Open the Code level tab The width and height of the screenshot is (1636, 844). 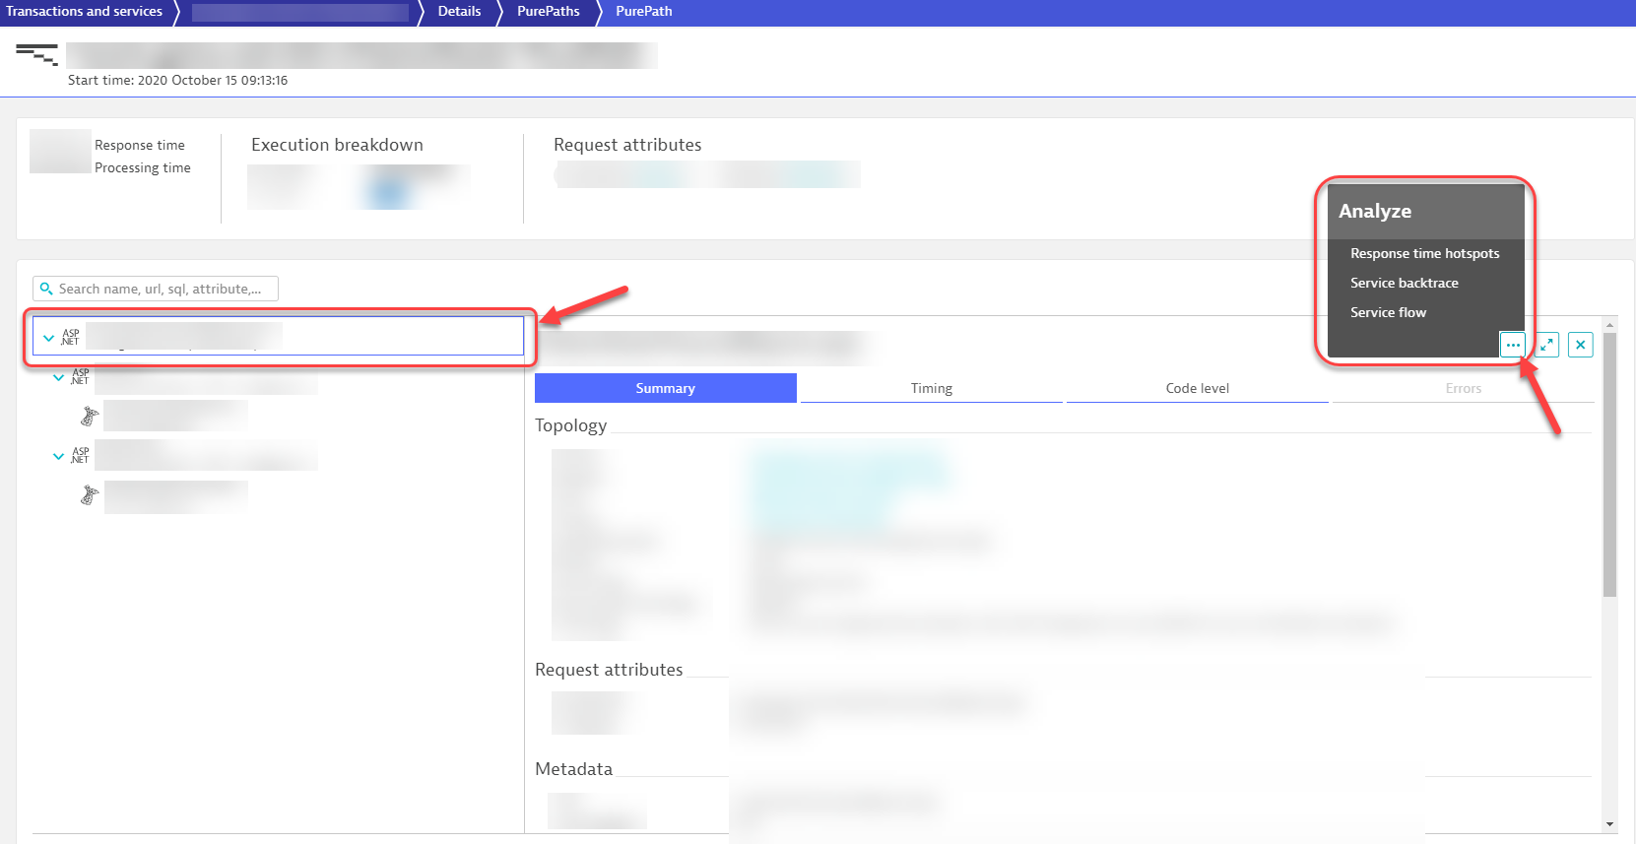(1197, 388)
